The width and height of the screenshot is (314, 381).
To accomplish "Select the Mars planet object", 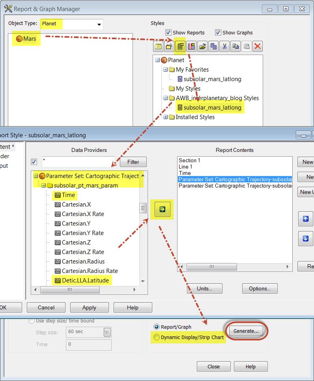I will tap(26, 39).
